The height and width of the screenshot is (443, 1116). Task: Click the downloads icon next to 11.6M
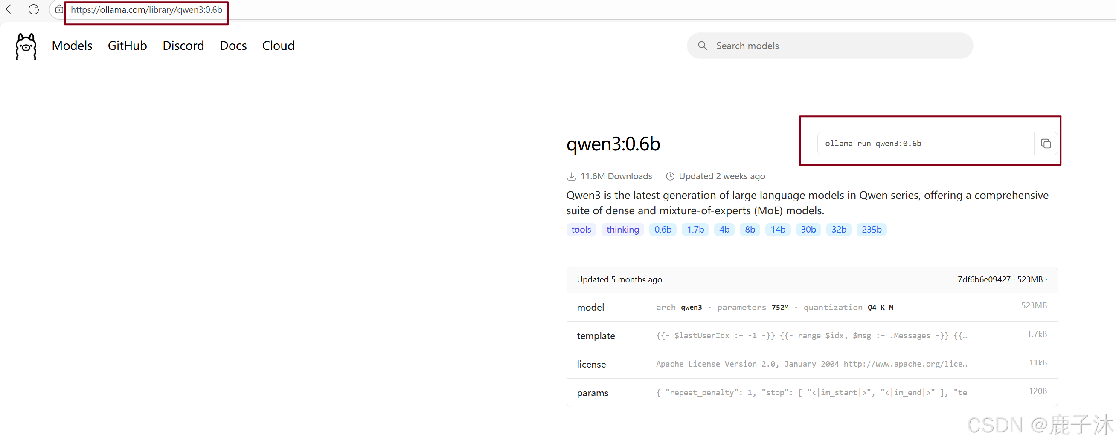(572, 176)
